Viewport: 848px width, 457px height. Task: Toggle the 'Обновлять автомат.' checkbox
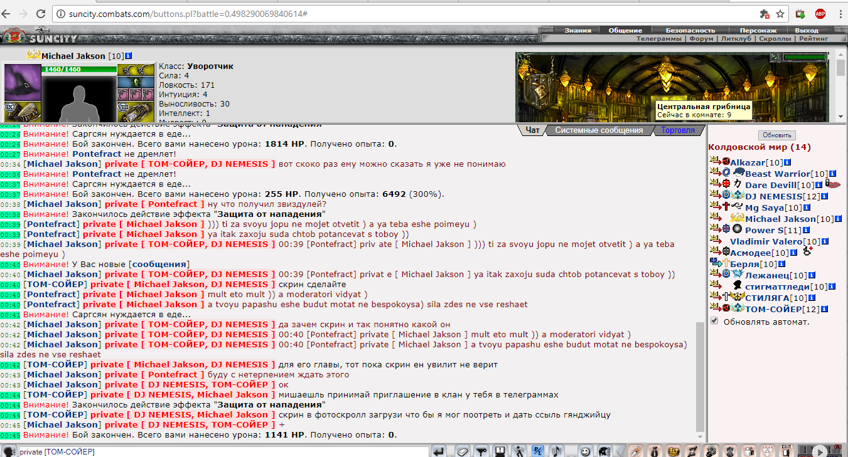pyautogui.click(x=714, y=321)
